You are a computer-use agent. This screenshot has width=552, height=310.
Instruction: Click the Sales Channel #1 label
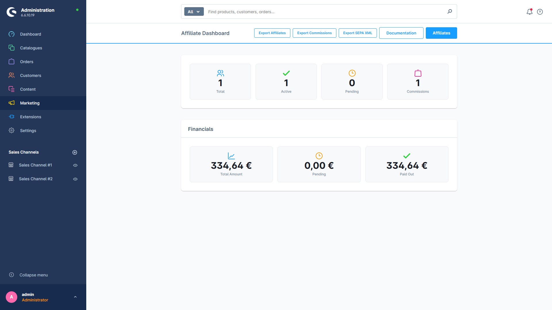(35, 165)
